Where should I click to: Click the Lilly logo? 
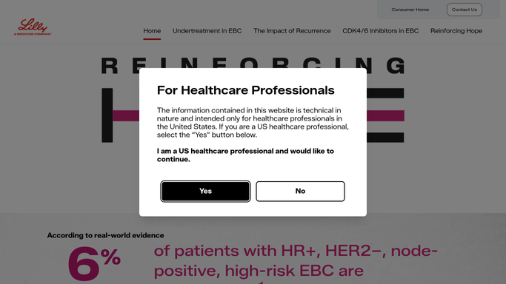33,27
